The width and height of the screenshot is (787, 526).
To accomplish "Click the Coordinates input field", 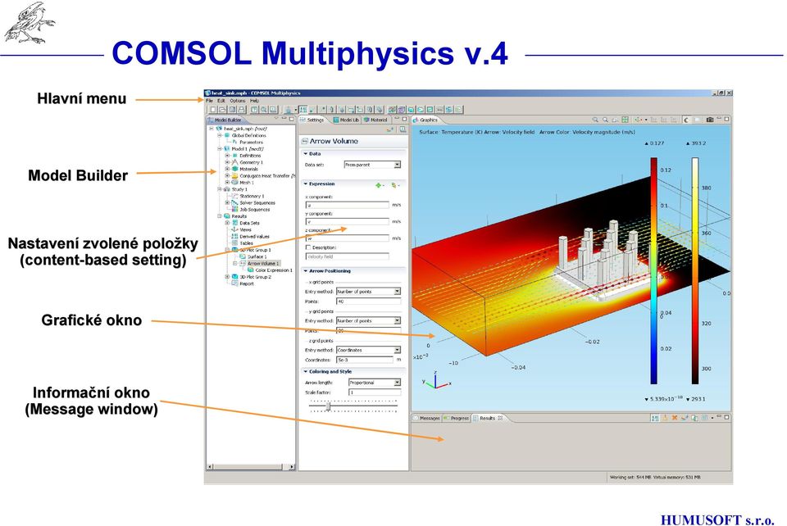I will (364, 360).
